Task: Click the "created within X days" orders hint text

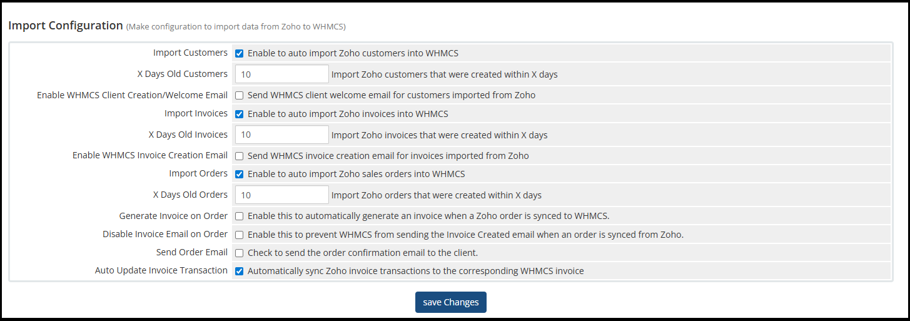Action: pyautogui.click(x=437, y=195)
